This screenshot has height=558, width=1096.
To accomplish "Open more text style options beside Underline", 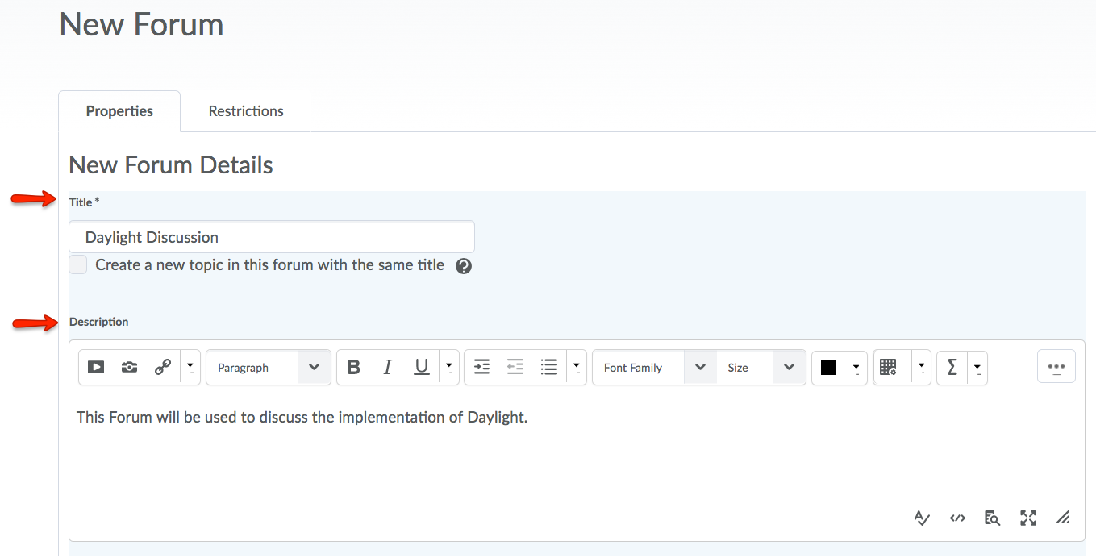I will point(449,368).
